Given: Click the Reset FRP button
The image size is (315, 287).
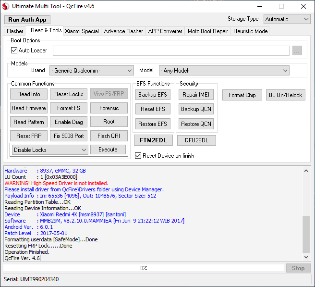Looking at the screenshot, I should point(29,136).
